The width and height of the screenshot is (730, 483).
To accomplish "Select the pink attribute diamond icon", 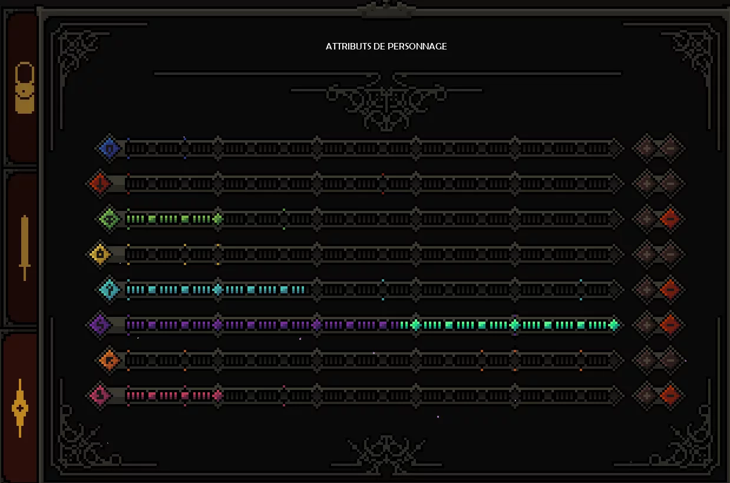I will 100,395.
